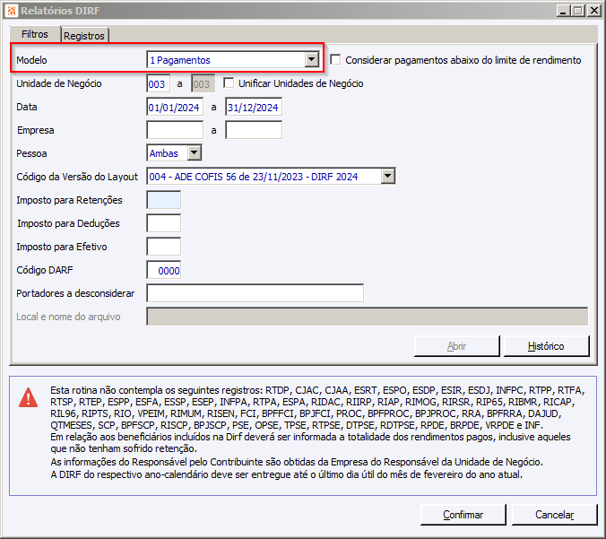Click 'Local e nome do arquivo' label
The image size is (606, 539).
point(68,317)
